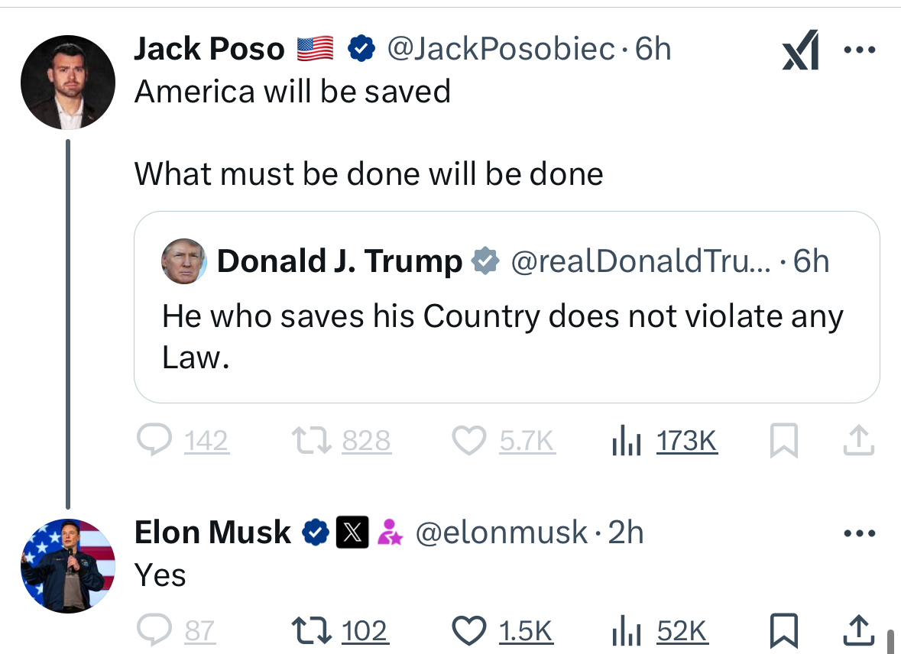The width and height of the screenshot is (901, 654).
Task: View analytics for reply with 52K views
Action: 660,631
